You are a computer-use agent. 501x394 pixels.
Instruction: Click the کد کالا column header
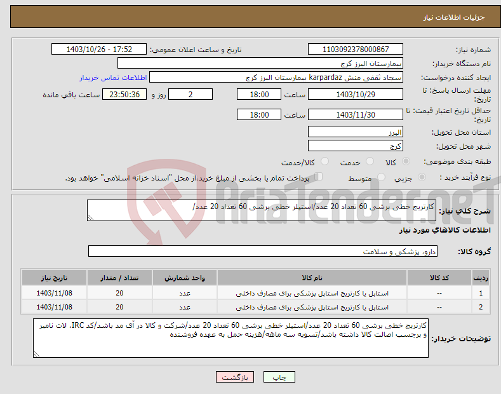pos(439,278)
